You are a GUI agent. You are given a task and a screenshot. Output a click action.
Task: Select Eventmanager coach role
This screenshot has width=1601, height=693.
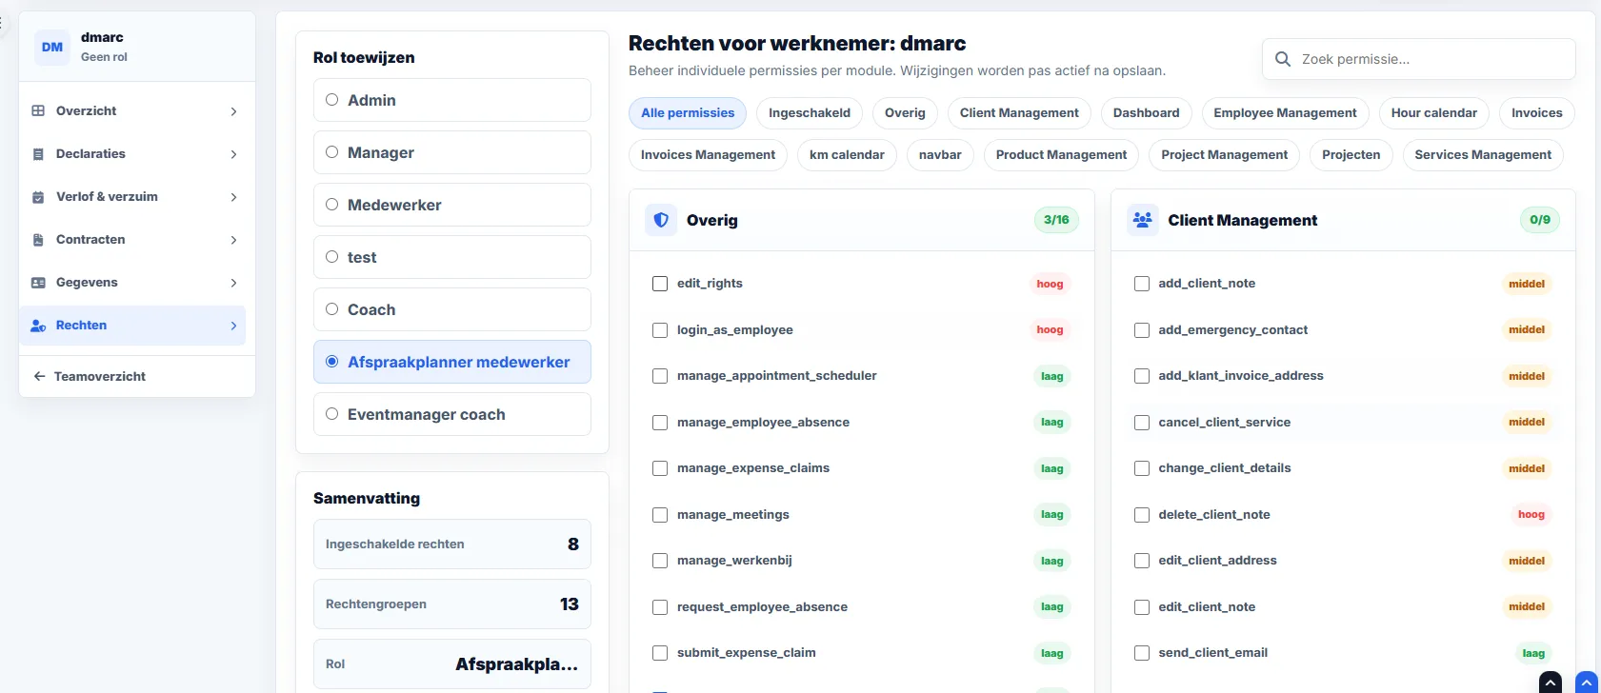(452, 414)
